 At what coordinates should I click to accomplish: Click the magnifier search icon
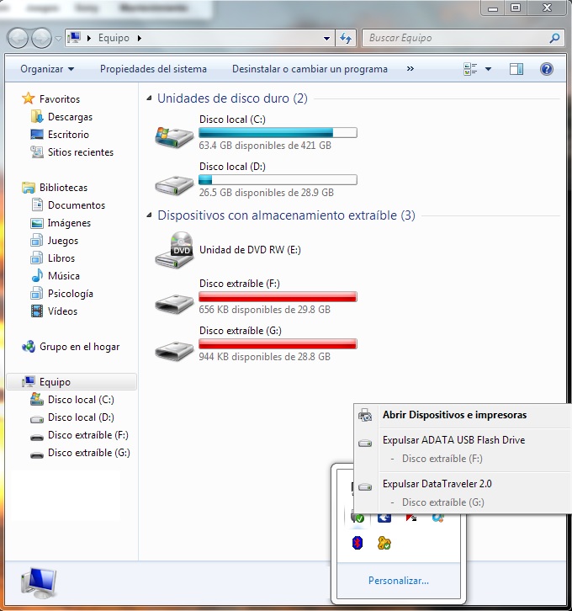554,38
